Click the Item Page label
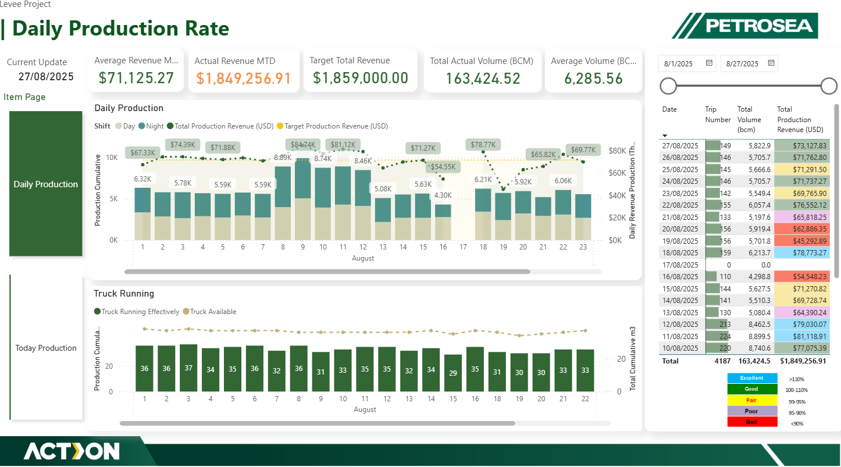This screenshot has height=467, width=841. click(24, 97)
